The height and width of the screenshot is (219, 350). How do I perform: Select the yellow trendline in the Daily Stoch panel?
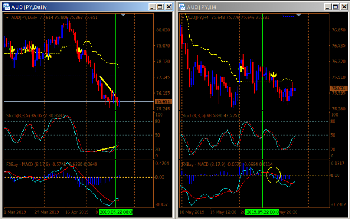tap(106, 148)
